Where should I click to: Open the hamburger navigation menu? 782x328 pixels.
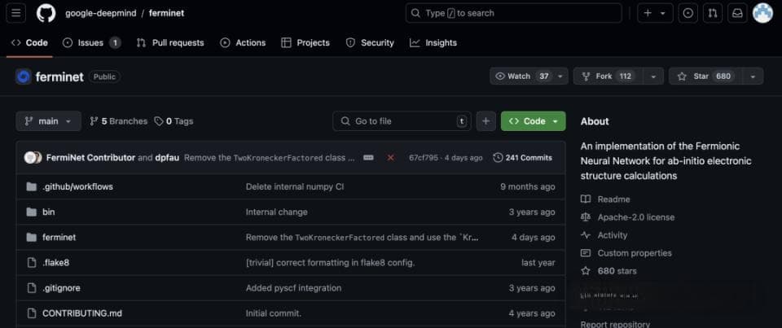(x=16, y=13)
